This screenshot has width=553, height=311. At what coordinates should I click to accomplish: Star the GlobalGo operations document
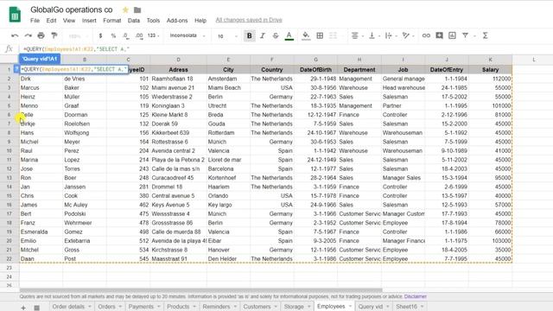(x=125, y=10)
